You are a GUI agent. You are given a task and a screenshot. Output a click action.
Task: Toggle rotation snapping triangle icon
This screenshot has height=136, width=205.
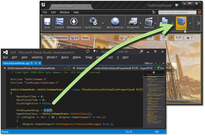(157, 38)
